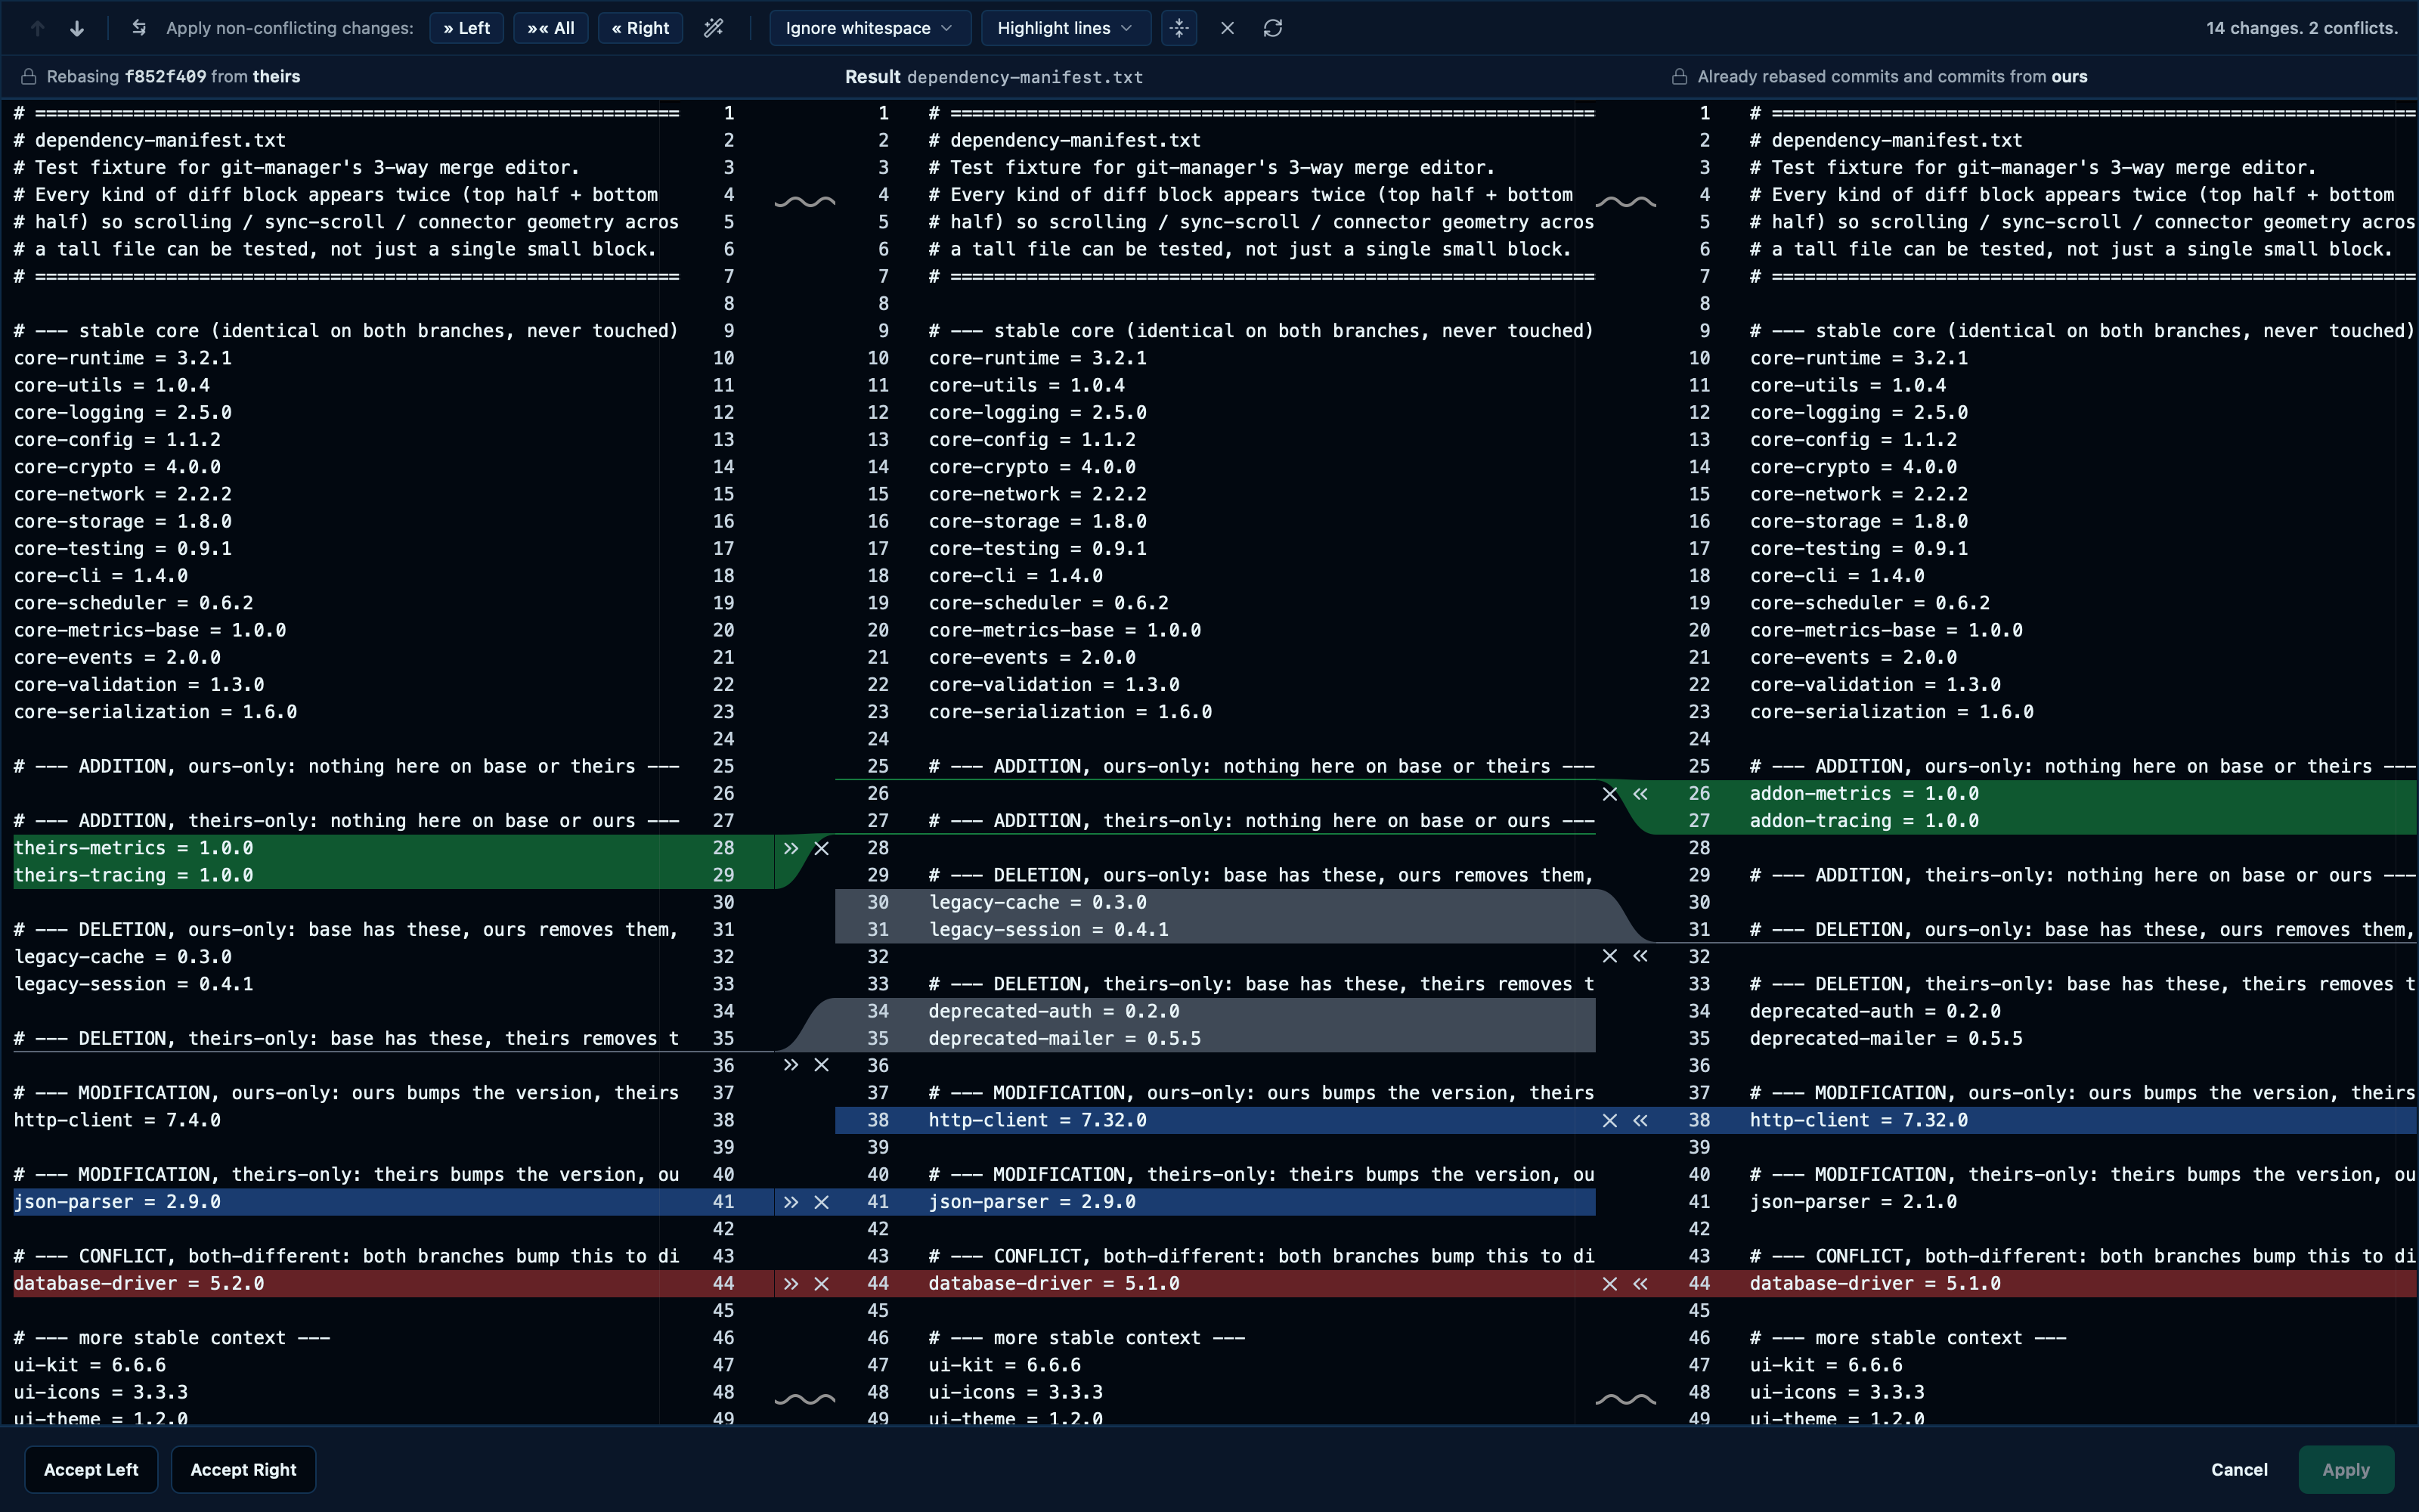Click the Accept Left button
The width and height of the screenshot is (2419, 1512).
coord(91,1469)
